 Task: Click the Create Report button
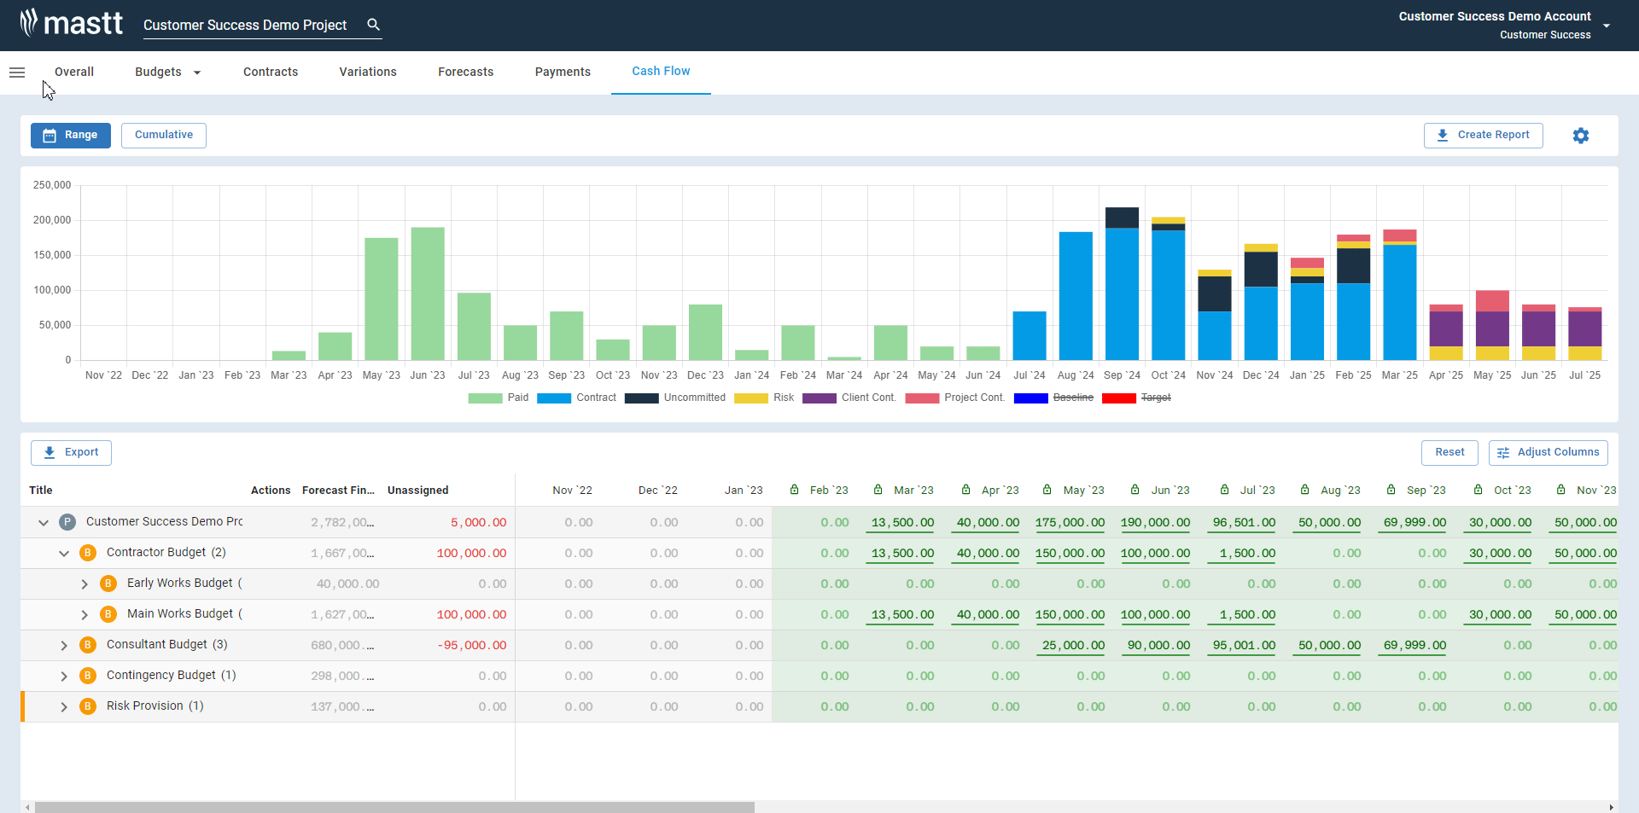pyautogui.click(x=1483, y=135)
